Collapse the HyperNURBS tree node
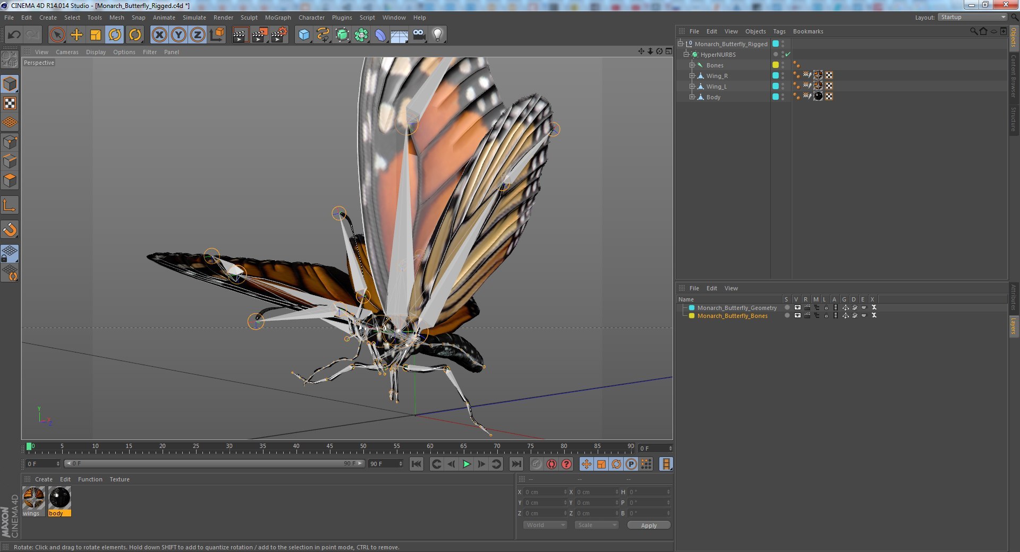Image resolution: width=1020 pixels, height=552 pixels. coord(686,55)
